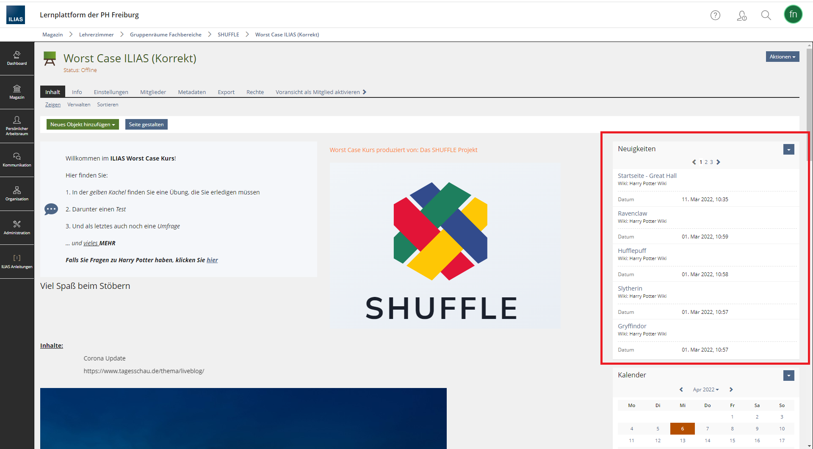Click the Seite gestalten button

tap(146, 125)
